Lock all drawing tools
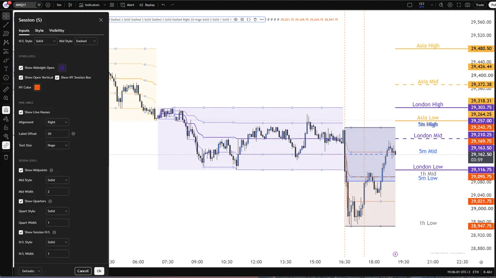Viewport: 496px width, 278px height. [x=6, y=127]
